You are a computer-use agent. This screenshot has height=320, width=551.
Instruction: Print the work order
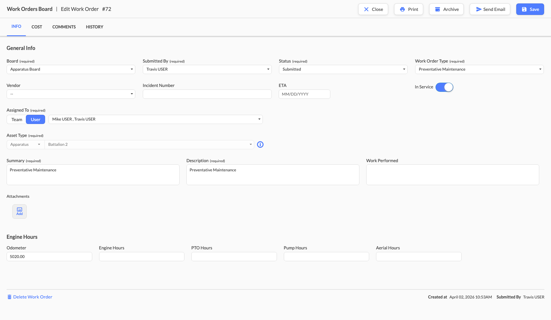[x=409, y=9]
